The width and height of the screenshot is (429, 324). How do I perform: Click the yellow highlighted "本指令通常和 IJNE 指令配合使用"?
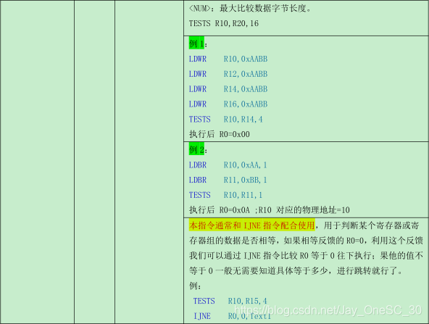tap(251, 225)
